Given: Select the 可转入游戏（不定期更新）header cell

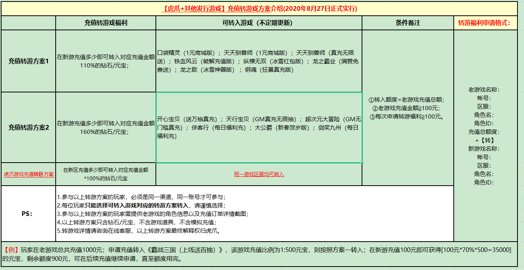Looking at the screenshot, I should pos(259,23).
